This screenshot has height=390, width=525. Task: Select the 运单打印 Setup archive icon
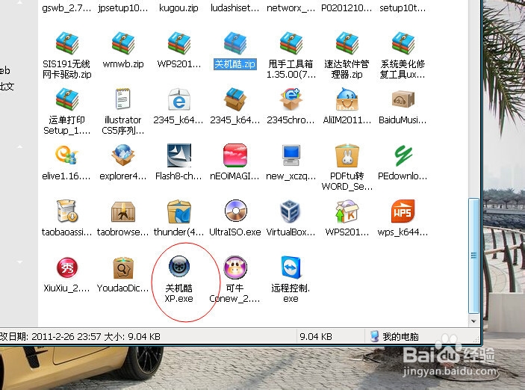(x=67, y=99)
